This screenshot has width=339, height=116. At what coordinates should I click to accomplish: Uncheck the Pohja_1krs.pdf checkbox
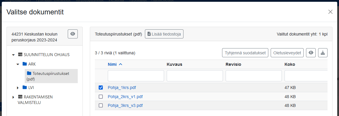100,88
